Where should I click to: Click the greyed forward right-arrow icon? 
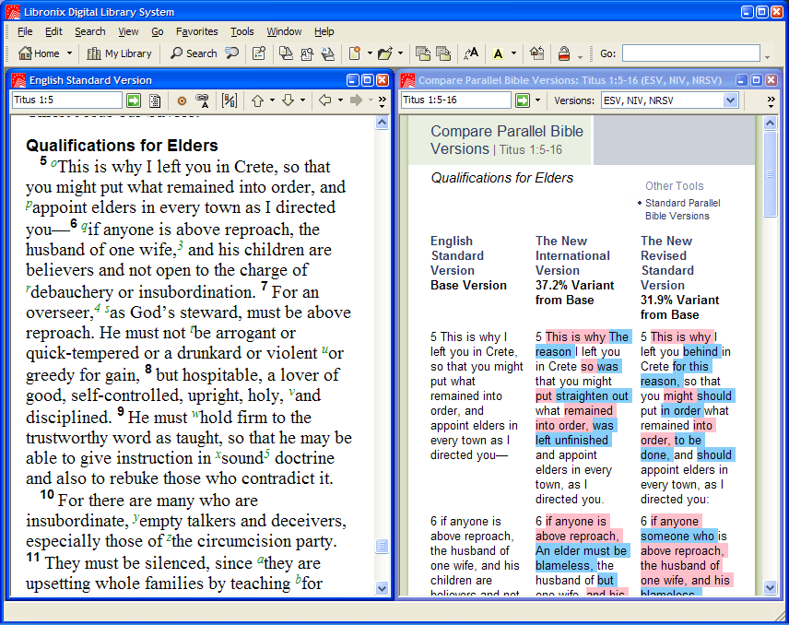coord(357,100)
